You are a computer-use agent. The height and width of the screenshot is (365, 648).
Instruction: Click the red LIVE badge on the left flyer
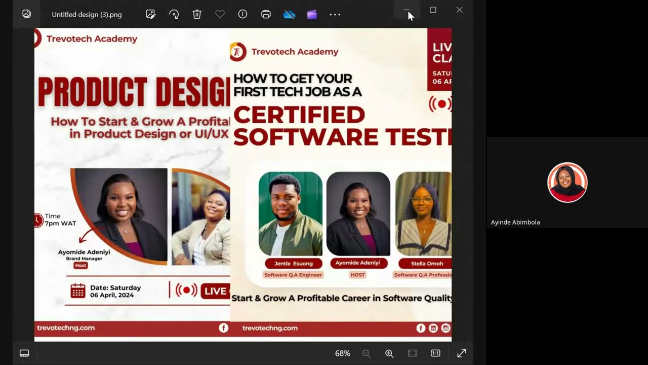click(215, 291)
